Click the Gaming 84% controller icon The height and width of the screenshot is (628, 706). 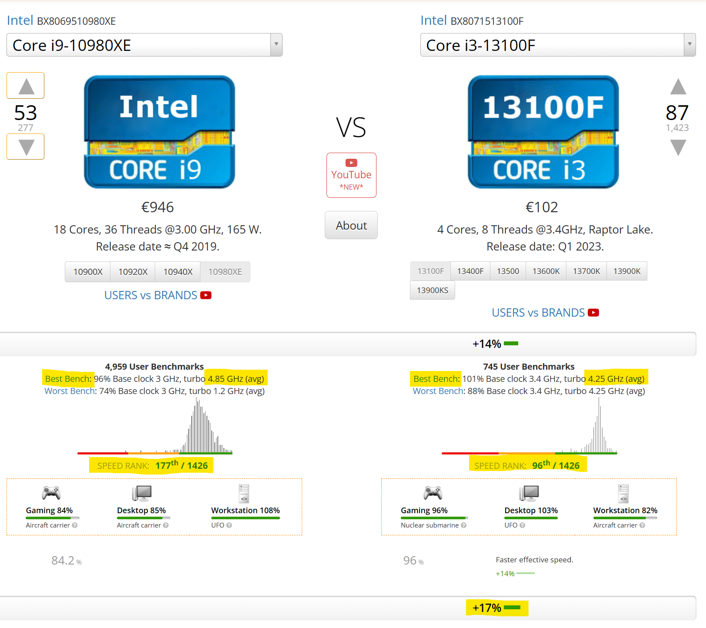(x=51, y=493)
